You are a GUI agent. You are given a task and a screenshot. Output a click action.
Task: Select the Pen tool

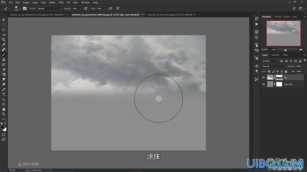[x=4, y=89]
